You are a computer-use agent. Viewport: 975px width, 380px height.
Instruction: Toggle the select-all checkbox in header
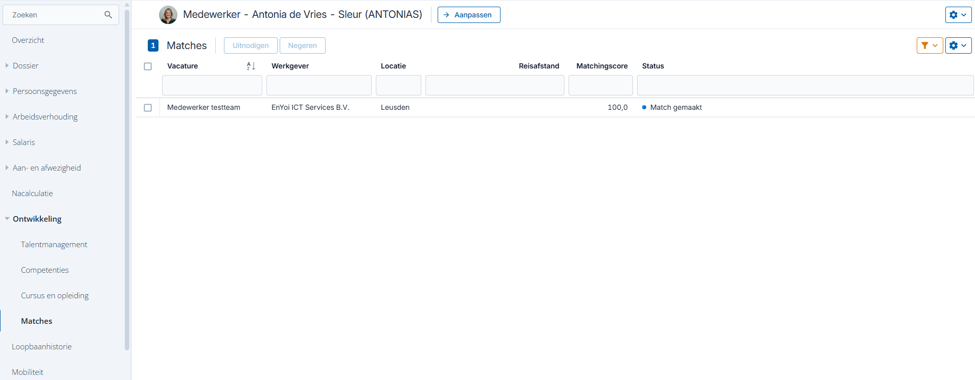click(x=148, y=66)
